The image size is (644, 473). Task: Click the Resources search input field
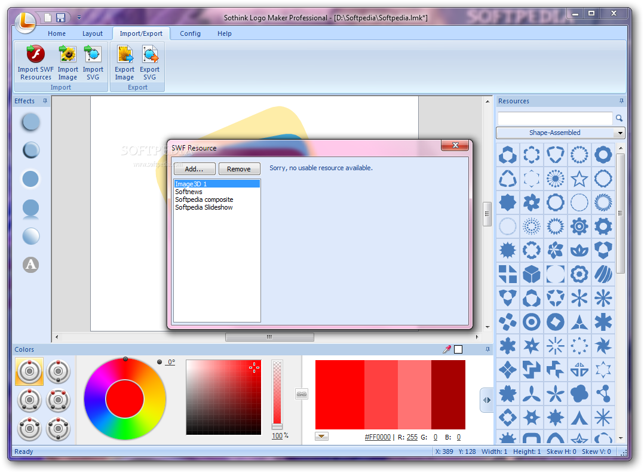click(x=555, y=118)
